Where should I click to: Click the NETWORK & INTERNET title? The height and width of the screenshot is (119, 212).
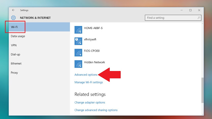(35, 18)
